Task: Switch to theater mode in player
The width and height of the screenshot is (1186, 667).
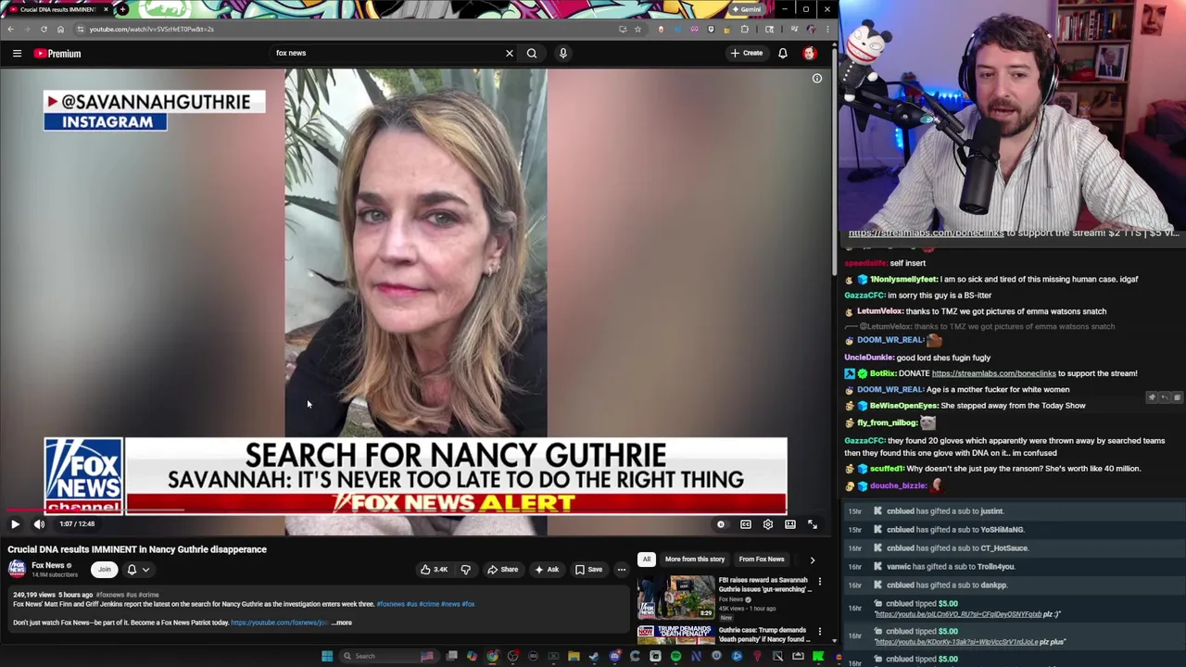Action: click(790, 524)
